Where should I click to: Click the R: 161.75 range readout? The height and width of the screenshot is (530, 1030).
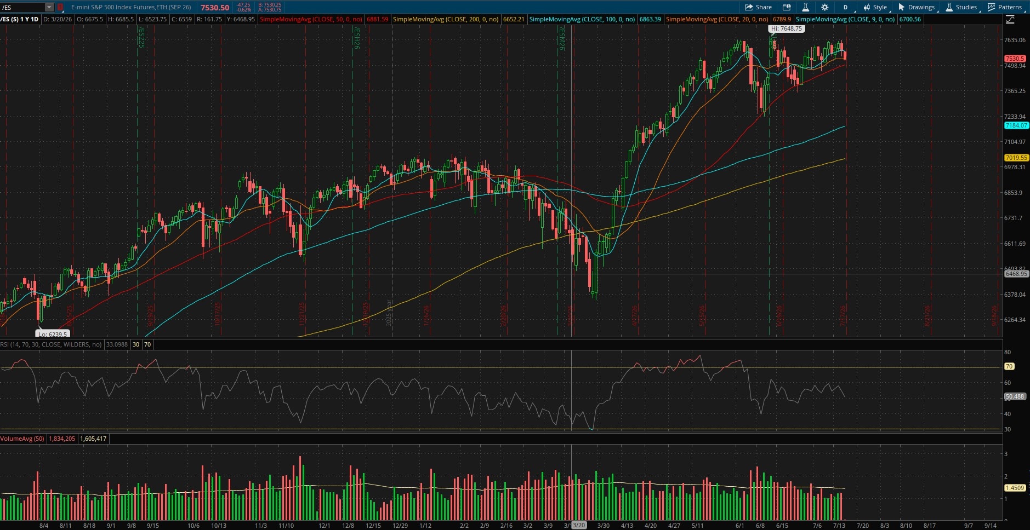pyautogui.click(x=209, y=19)
